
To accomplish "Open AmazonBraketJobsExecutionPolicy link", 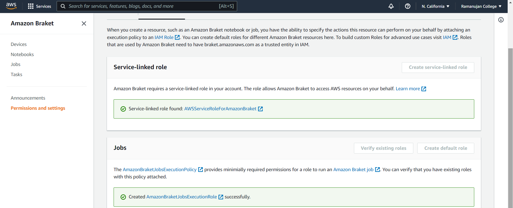I will pyautogui.click(x=160, y=170).
